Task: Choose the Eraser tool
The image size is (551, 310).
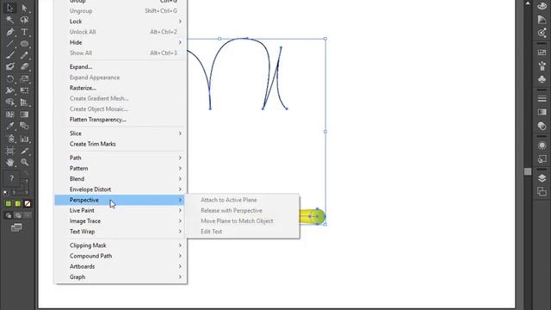Action: tap(24, 66)
